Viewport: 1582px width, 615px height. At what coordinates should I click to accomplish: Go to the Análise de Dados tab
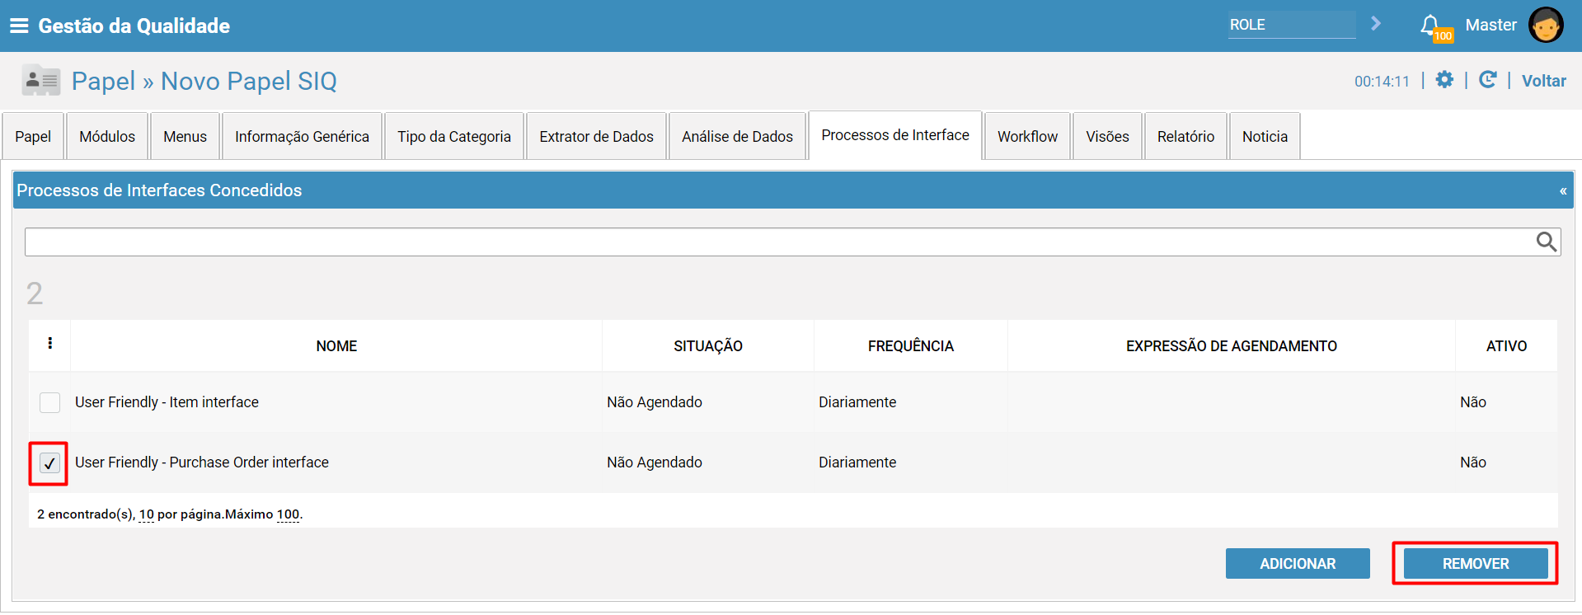tap(737, 136)
